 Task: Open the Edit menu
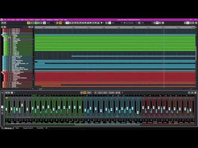[x=8, y=20]
